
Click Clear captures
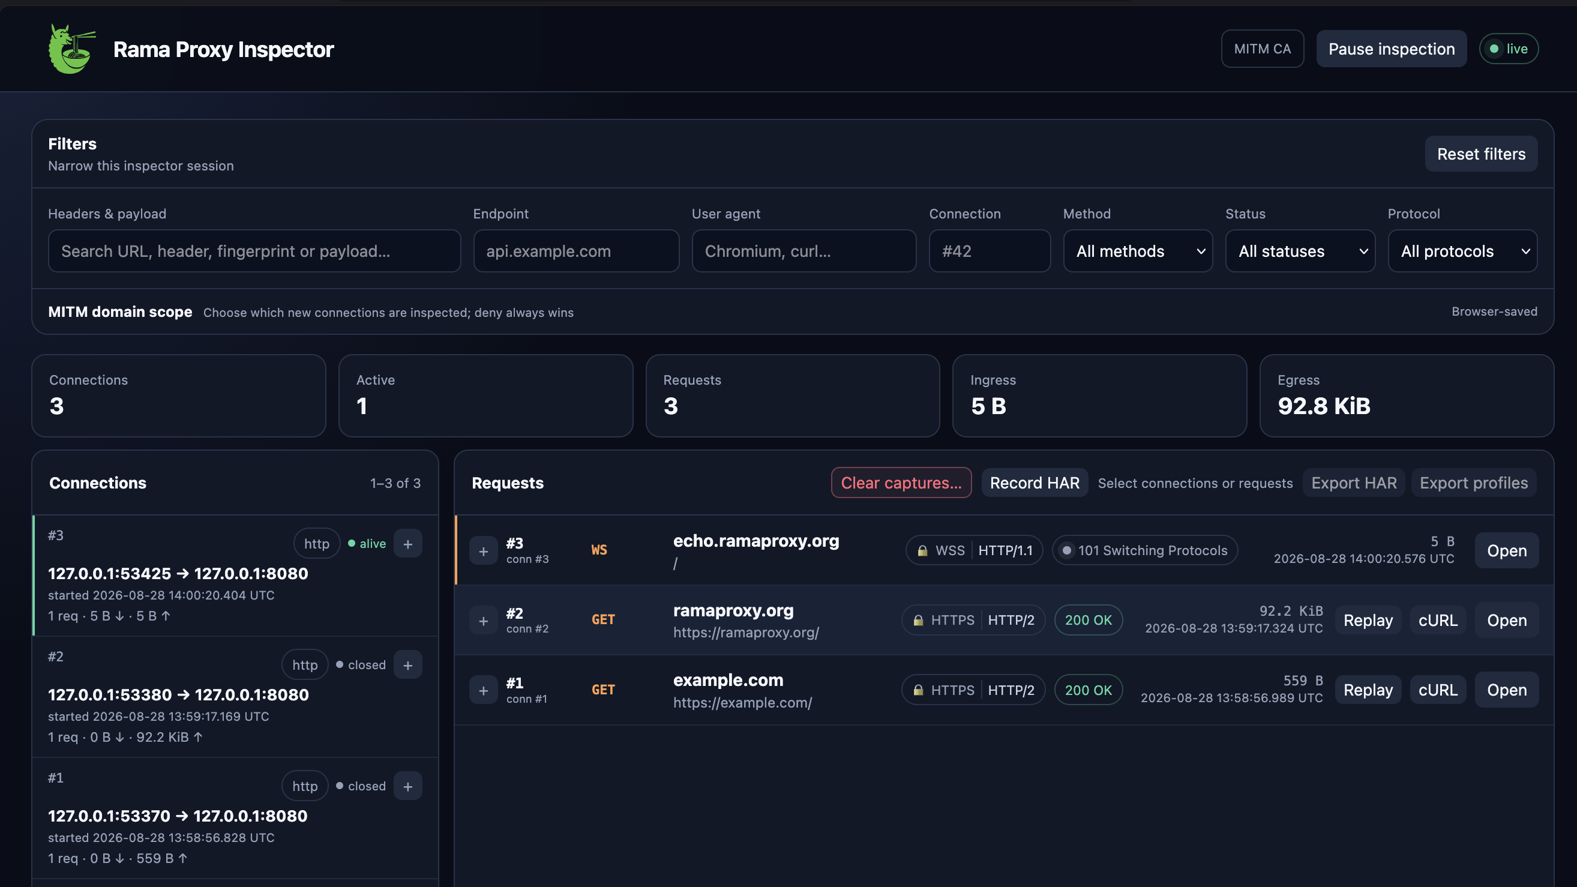pos(901,483)
